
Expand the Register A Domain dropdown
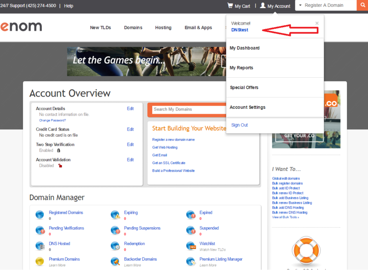(x=301, y=6)
